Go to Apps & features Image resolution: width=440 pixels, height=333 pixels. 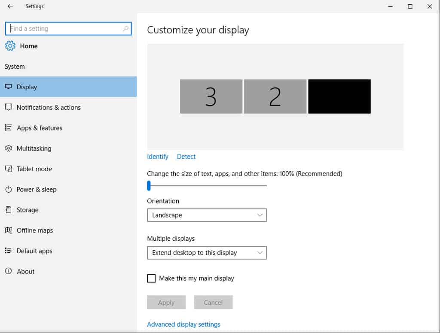point(68,127)
